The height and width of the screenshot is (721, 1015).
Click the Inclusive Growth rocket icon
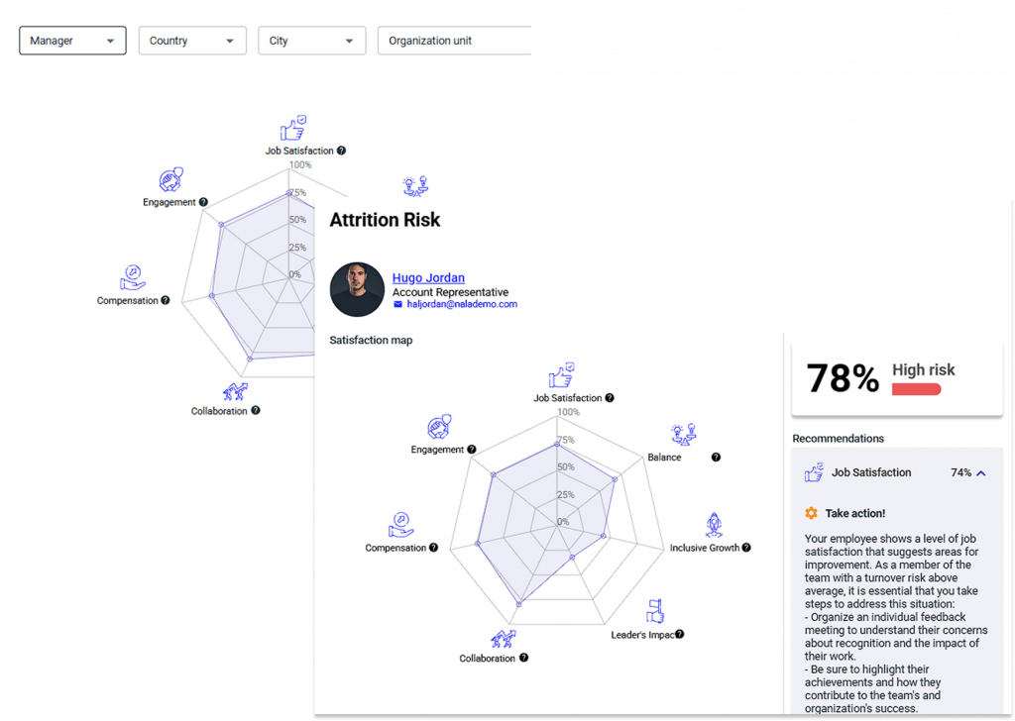click(714, 525)
